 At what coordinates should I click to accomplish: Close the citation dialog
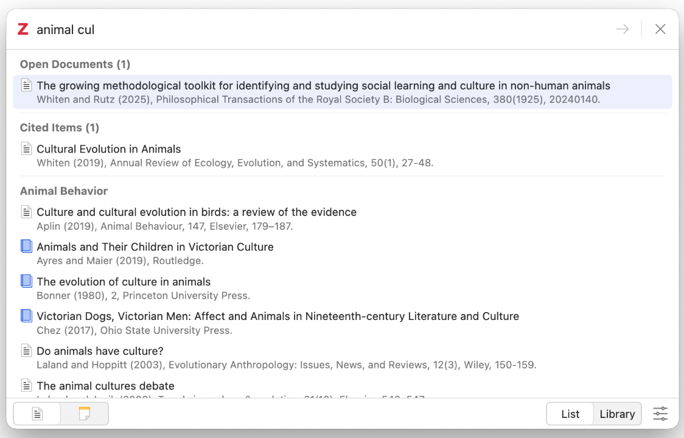pos(660,29)
